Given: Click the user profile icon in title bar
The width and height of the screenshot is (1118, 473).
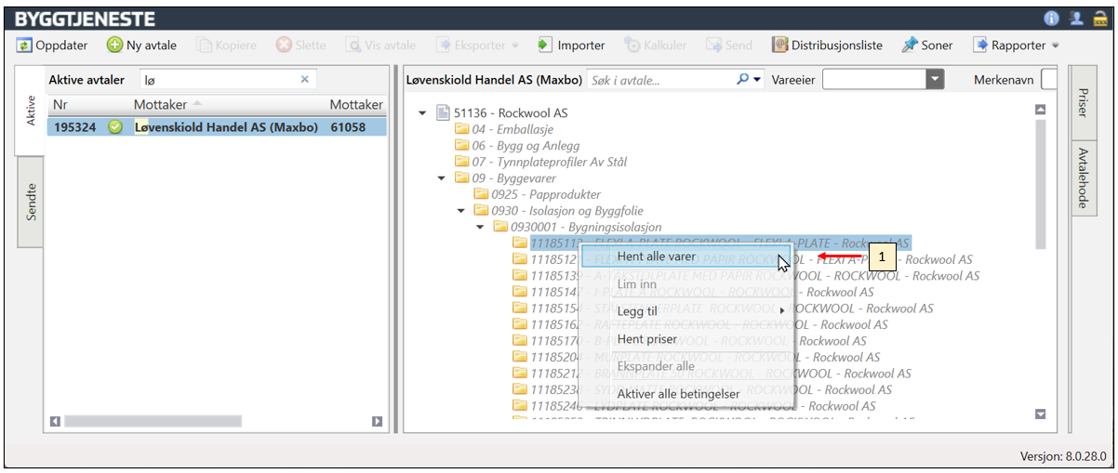Looking at the screenshot, I should click(x=1076, y=19).
